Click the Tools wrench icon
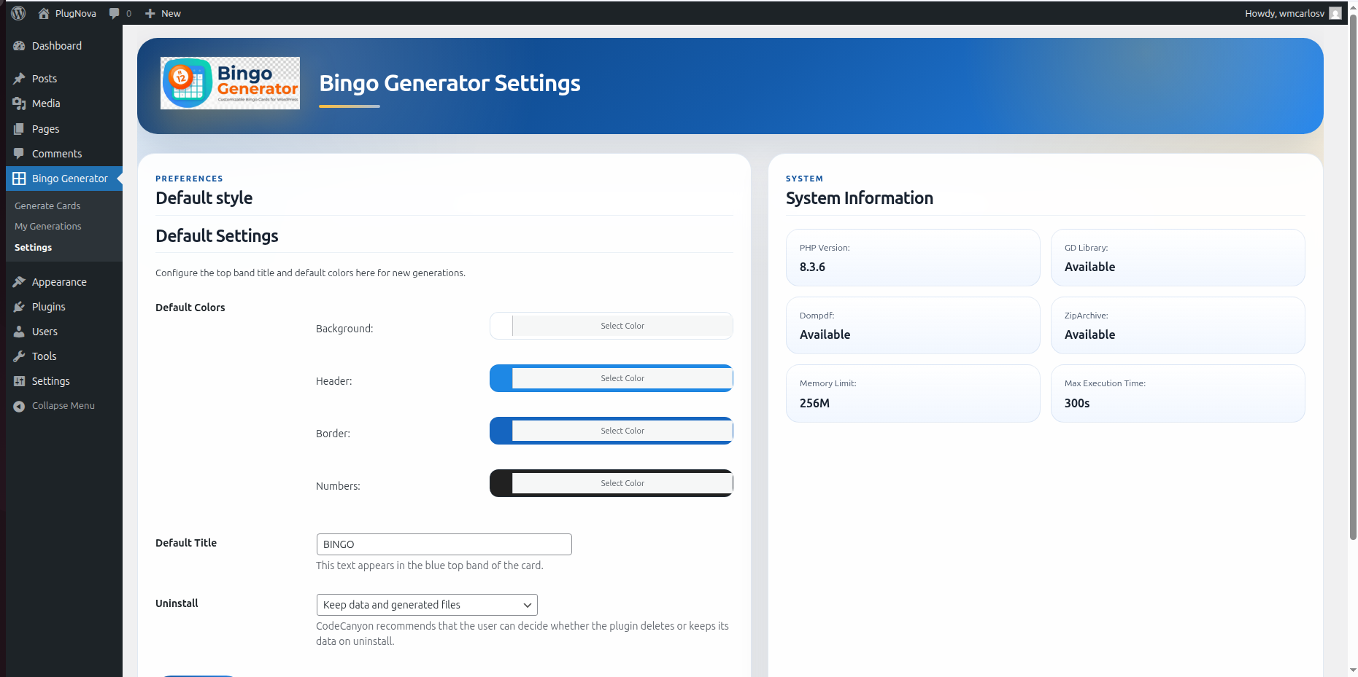Image resolution: width=1358 pixels, height=677 pixels. point(20,356)
